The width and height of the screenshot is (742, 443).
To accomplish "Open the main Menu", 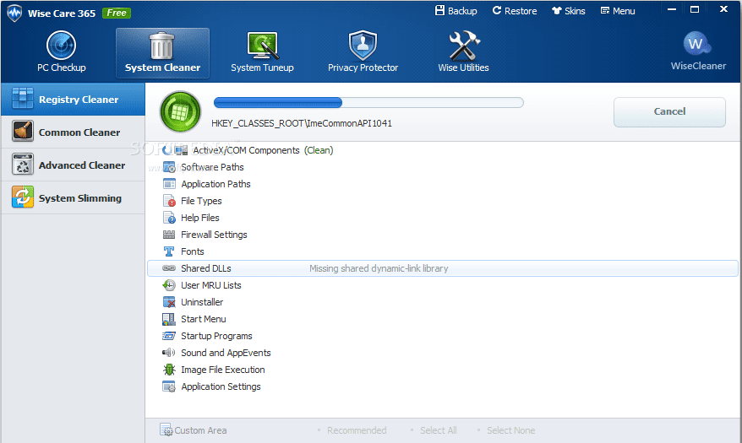I will 618,10.
